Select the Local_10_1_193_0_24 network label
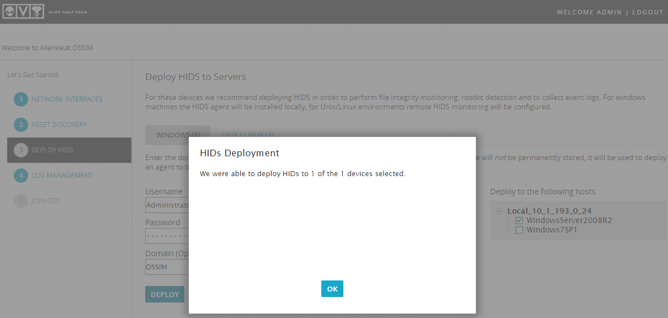The width and height of the screenshot is (668, 318). pos(549,211)
